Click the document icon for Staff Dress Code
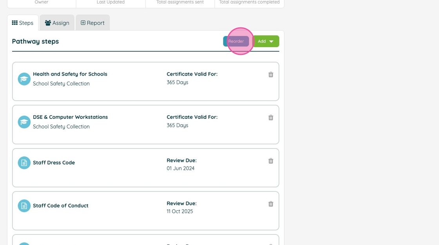439x245 pixels. [x=24, y=163]
